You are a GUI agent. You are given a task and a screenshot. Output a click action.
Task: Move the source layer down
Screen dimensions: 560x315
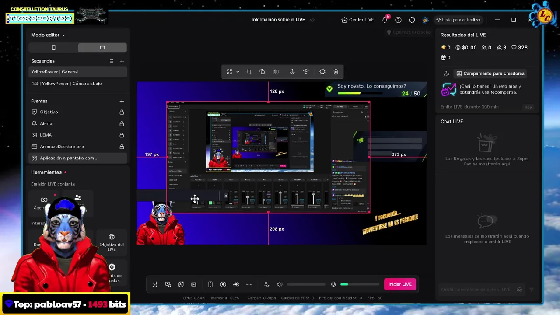click(306, 72)
